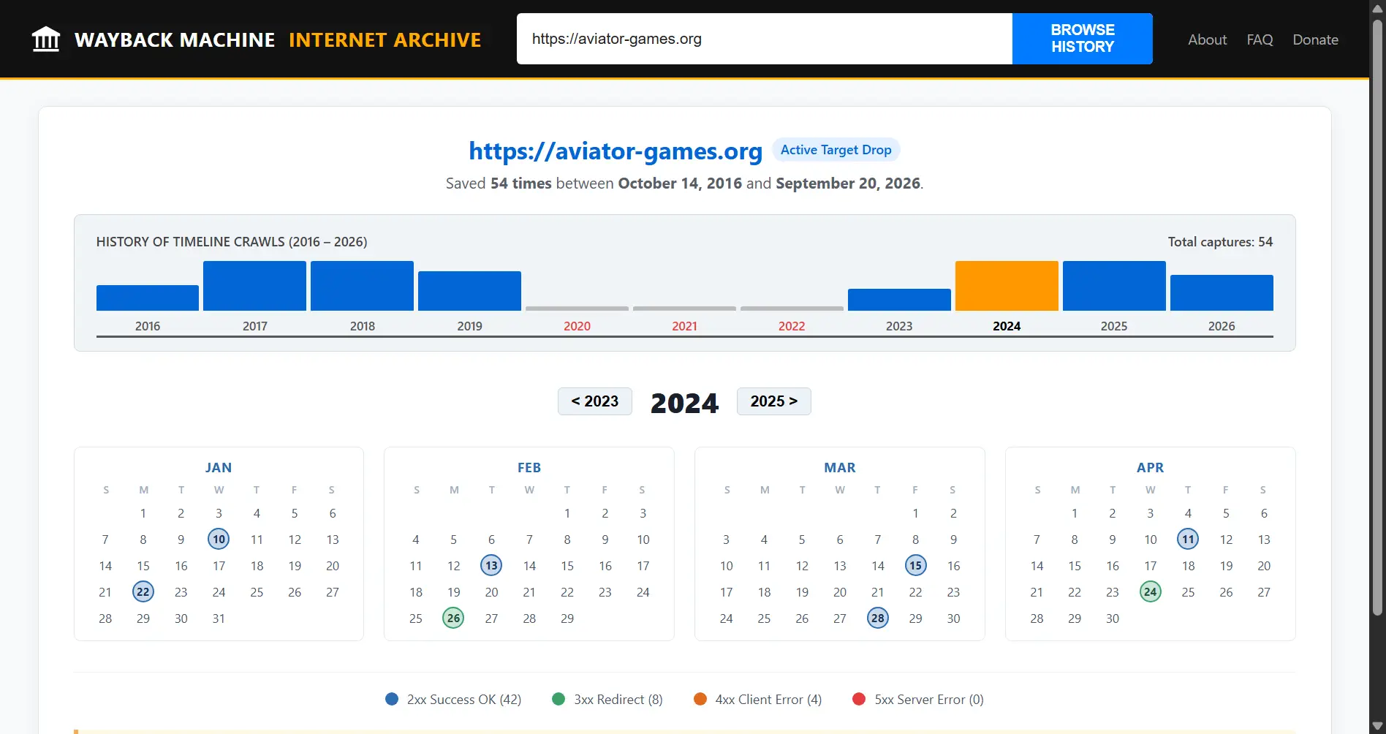Select the 2023 bar in the timeline
Image resolution: width=1386 pixels, height=734 pixels.
899,300
